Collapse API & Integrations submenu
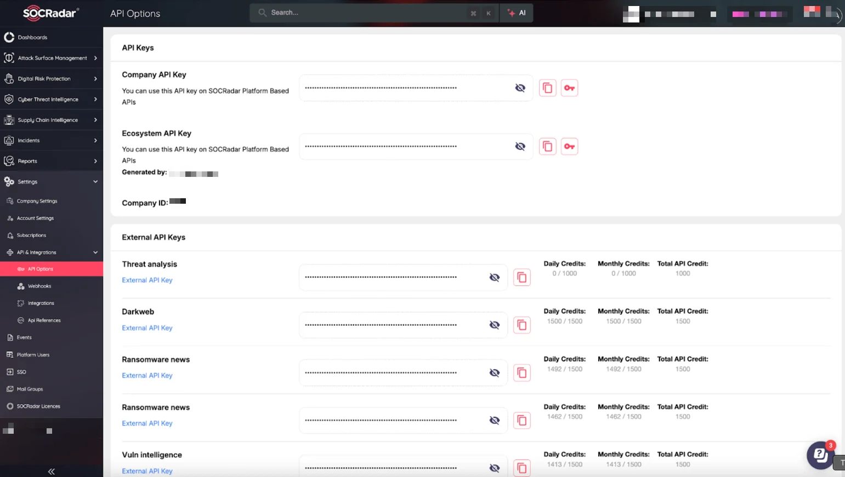Image resolution: width=845 pixels, height=477 pixels. coord(52,252)
